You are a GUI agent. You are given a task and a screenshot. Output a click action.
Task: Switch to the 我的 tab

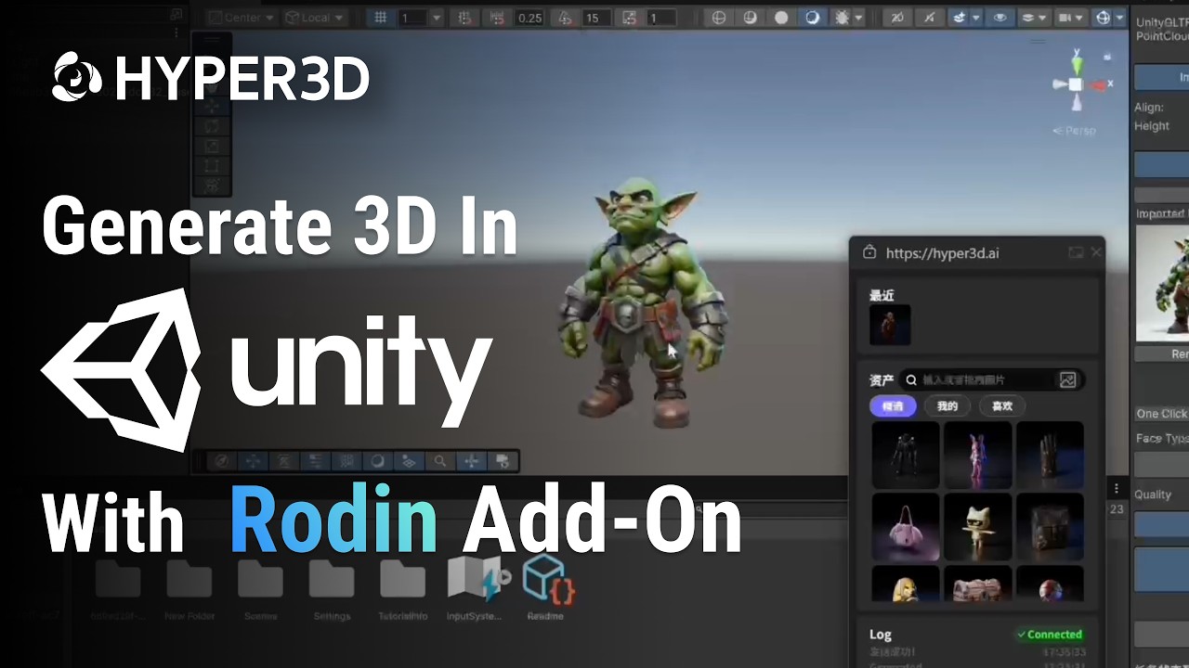pos(947,406)
